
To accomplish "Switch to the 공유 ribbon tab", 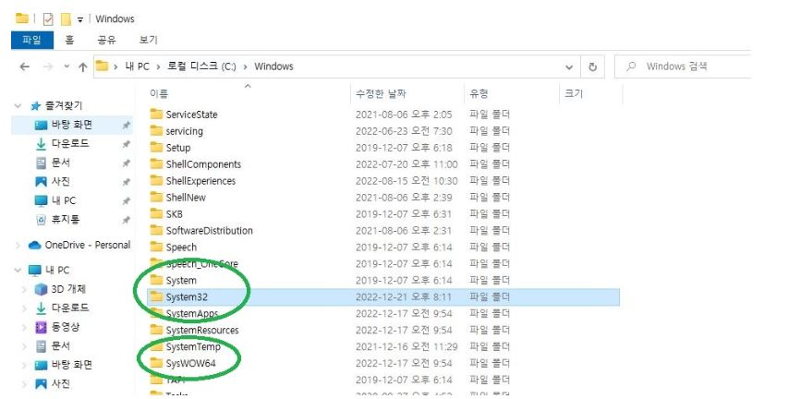I will pyautogui.click(x=106, y=41).
